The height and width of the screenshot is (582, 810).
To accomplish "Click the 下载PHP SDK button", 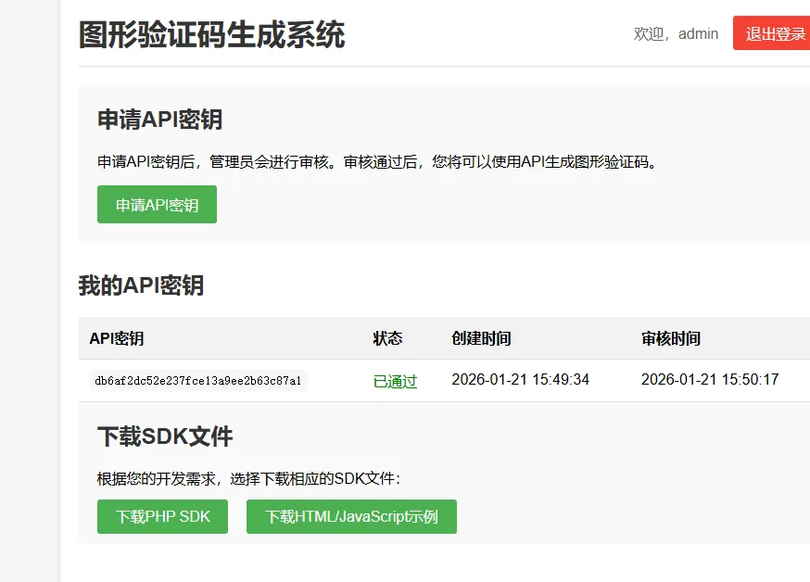I will (161, 516).
